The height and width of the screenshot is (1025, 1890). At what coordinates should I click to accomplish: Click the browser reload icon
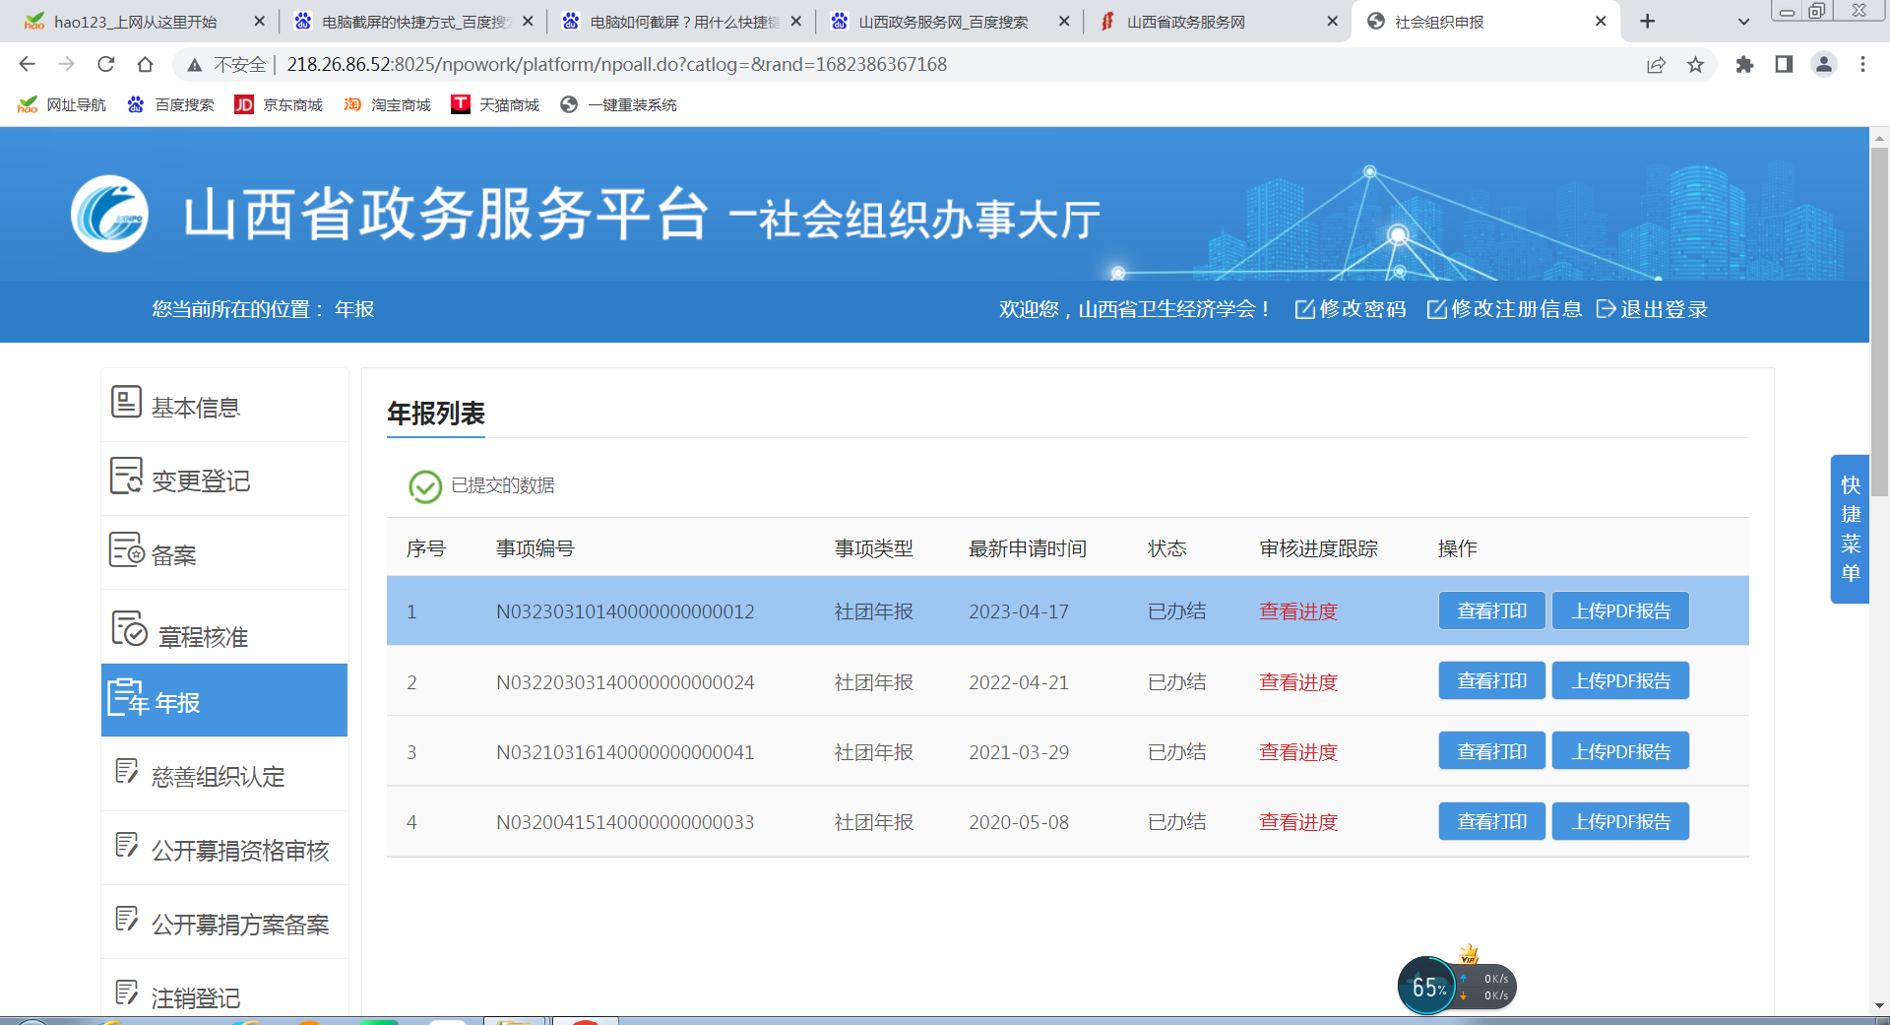pyautogui.click(x=106, y=65)
